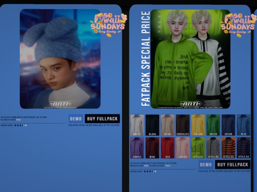Select the Black hoodie color swatch

coord(152,125)
